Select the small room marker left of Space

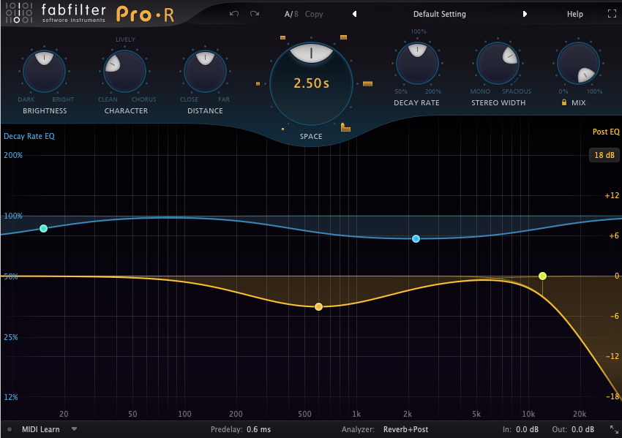(258, 83)
